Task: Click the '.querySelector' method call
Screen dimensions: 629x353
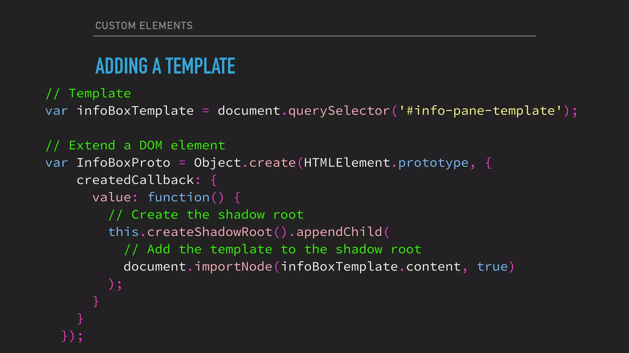Action: point(336,111)
